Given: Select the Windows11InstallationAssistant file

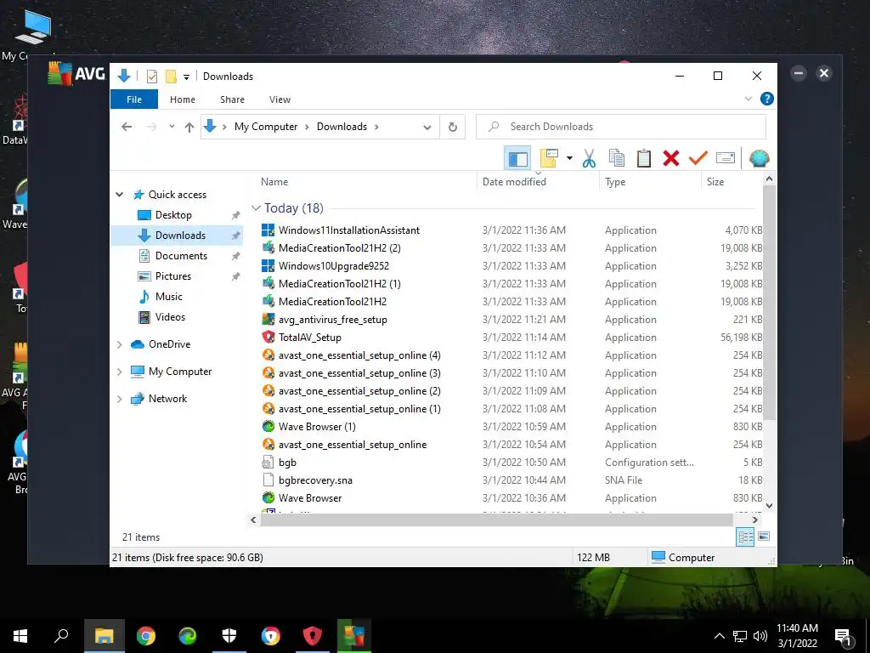Looking at the screenshot, I should [x=349, y=230].
